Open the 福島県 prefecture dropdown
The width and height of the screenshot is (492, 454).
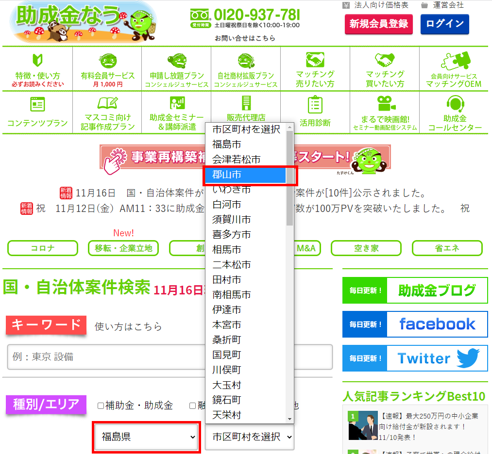tap(146, 437)
